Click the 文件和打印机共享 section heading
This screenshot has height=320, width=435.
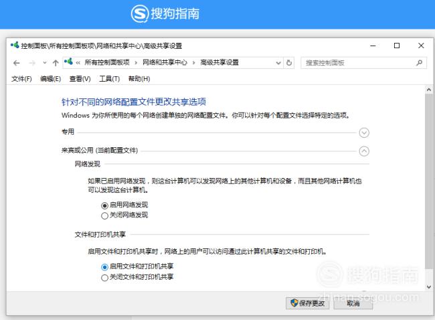tap(100, 234)
